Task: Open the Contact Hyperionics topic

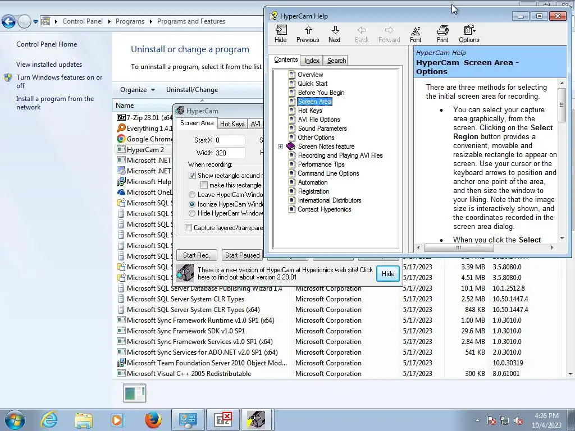Action: click(x=324, y=209)
